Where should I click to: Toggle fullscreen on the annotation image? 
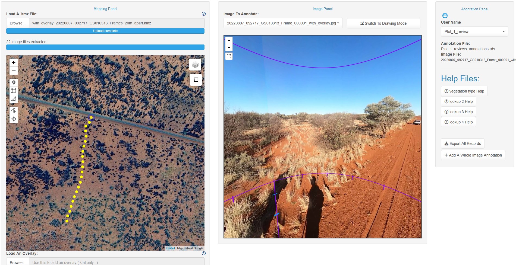tap(229, 56)
